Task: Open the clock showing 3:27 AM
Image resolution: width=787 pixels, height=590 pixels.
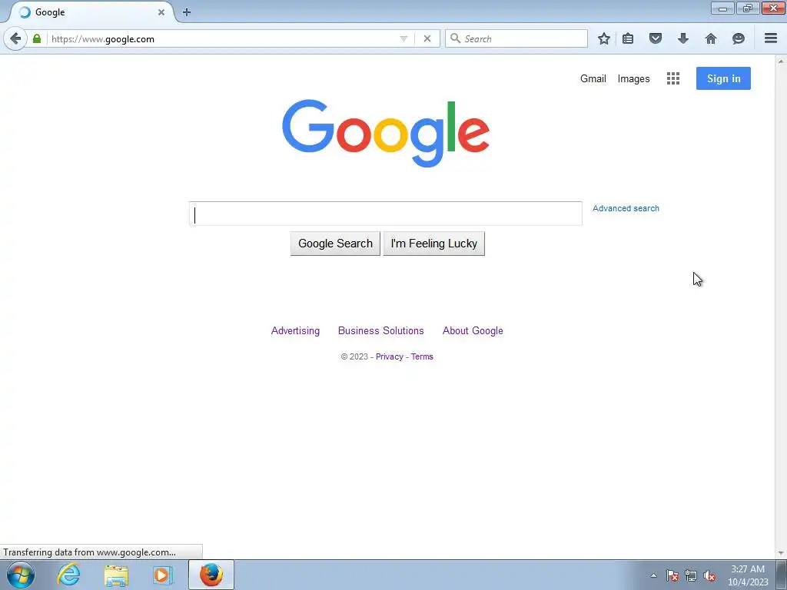Action: 748,575
